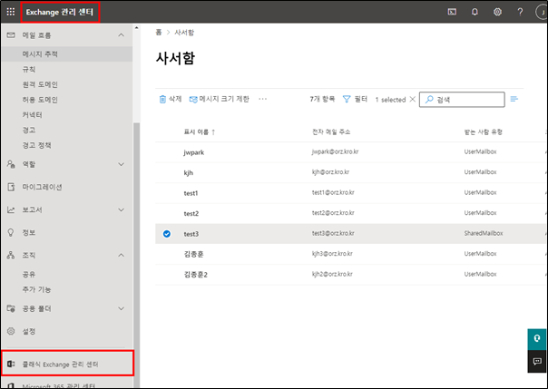Click the 전자 메일 주소 column header
The width and height of the screenshot is (548, 389).
[x=331, y=131]
